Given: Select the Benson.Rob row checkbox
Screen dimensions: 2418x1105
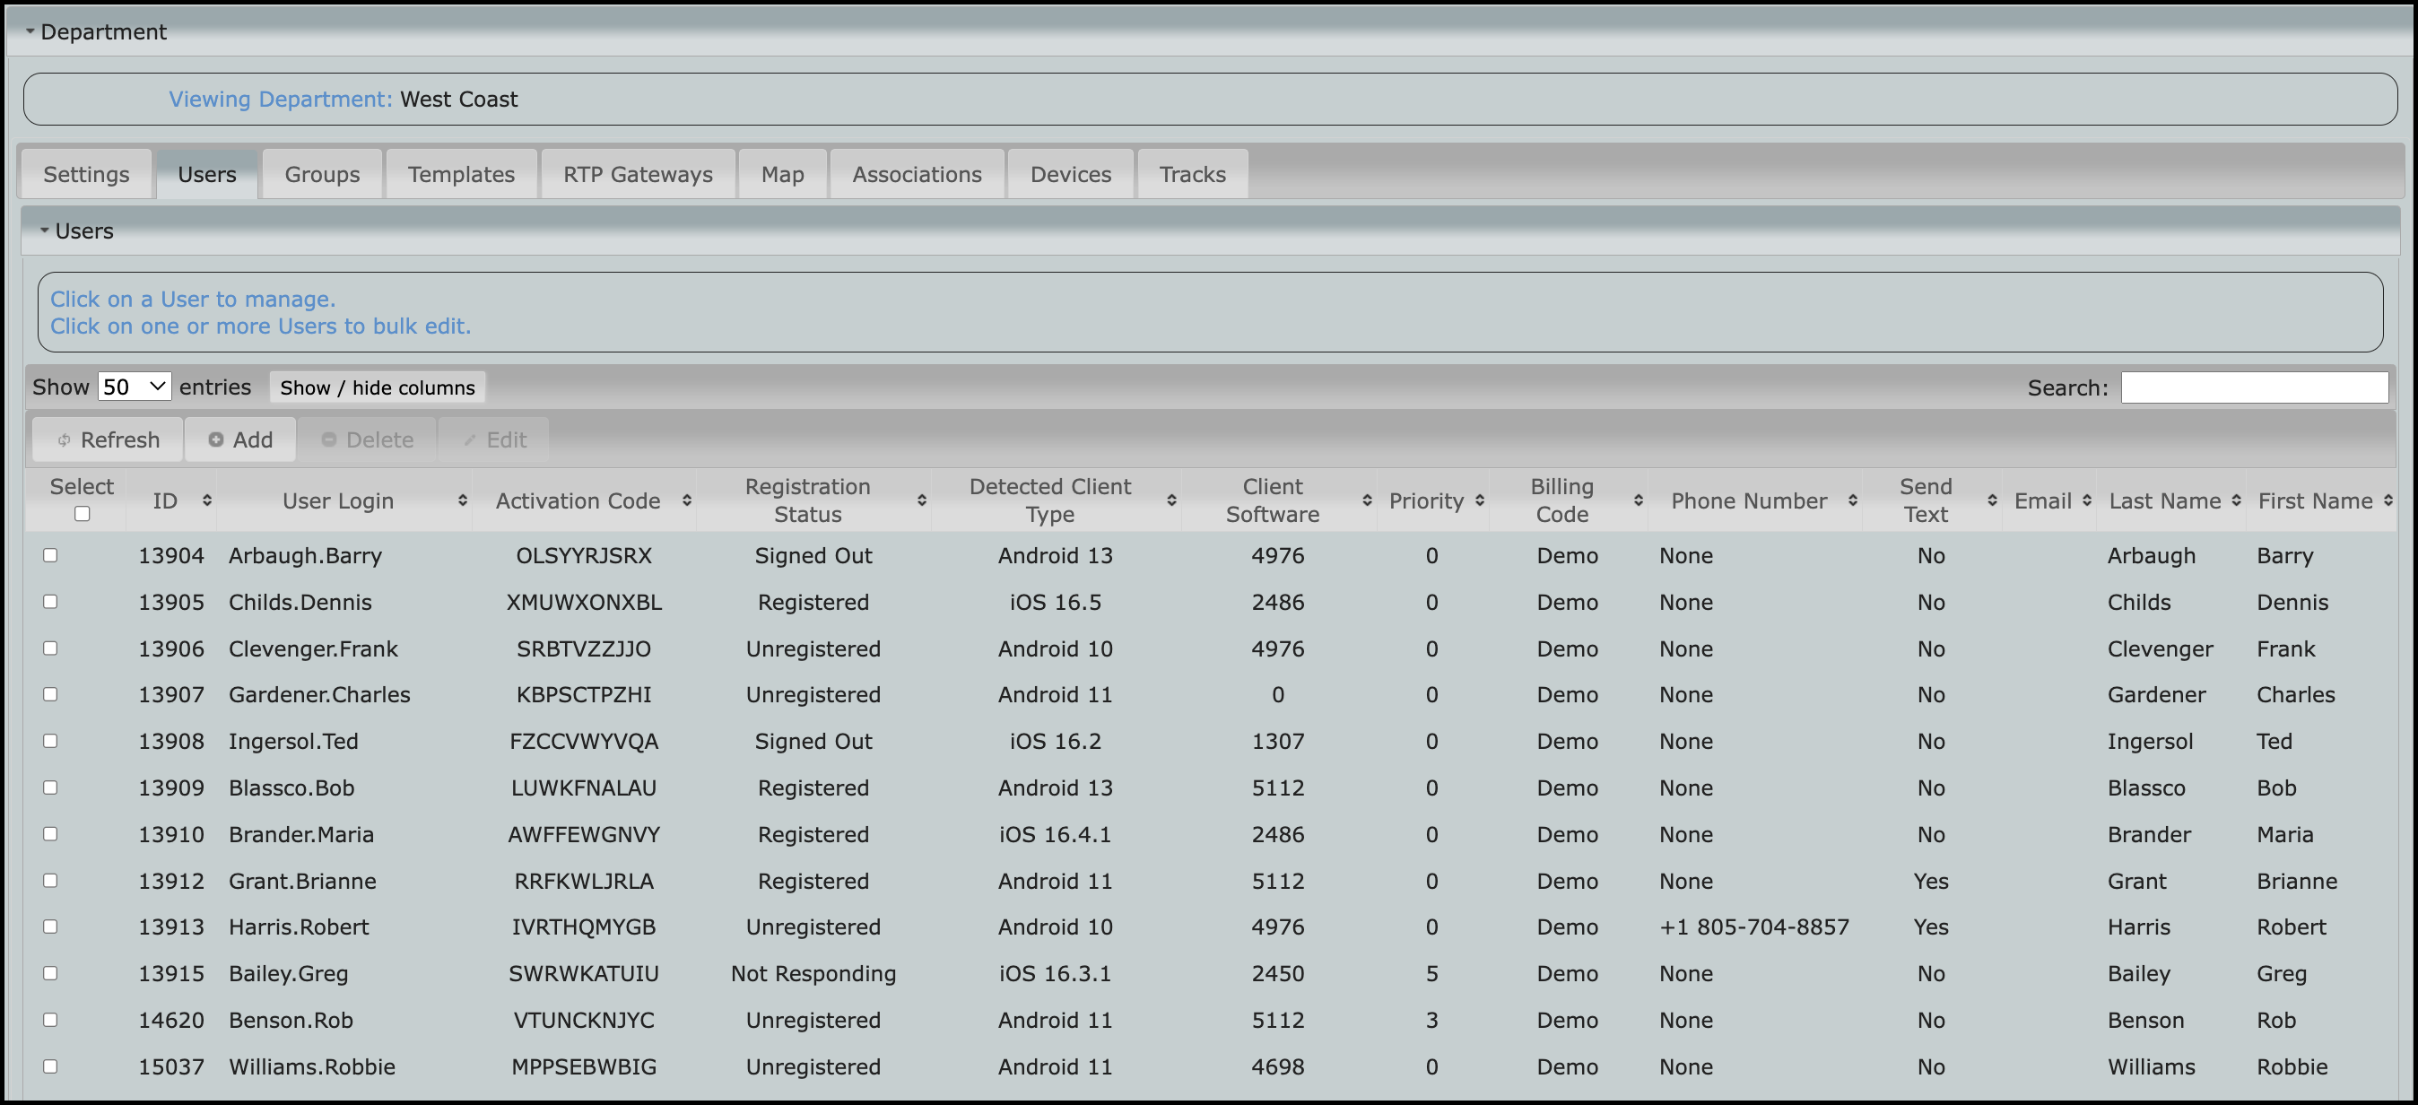Looking at the screenshot, I should 51,1020.
